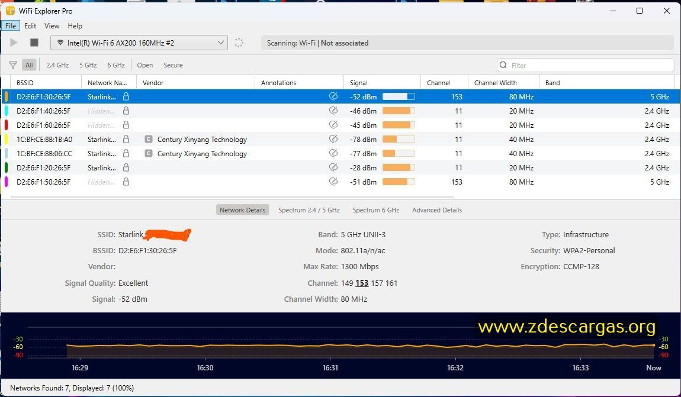Click annotation icon in the -77 dBm row
The image size is (681, 397).
tap(333, 153)
